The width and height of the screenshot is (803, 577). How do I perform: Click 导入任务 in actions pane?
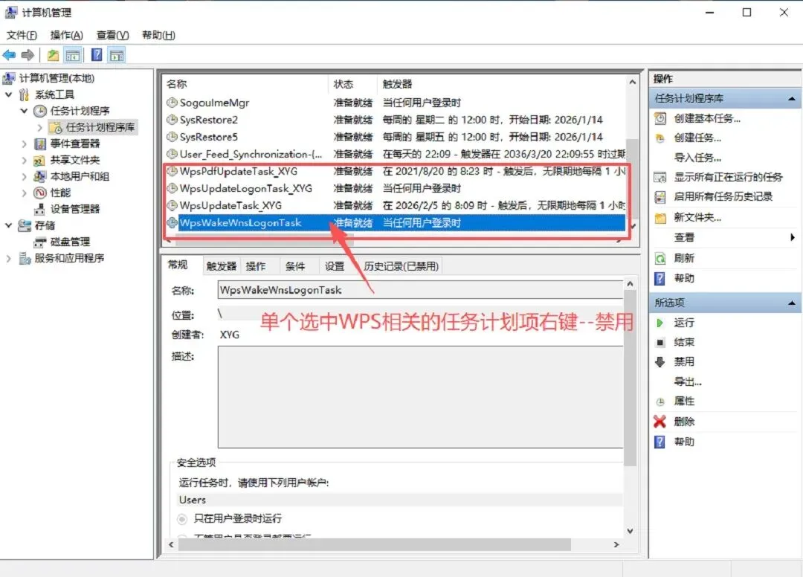click(697, 158)
